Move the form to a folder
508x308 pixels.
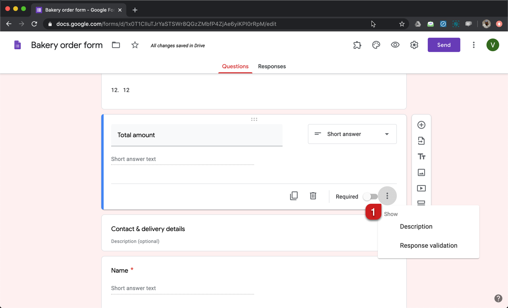pyautogui.click(x=115, y=45)
